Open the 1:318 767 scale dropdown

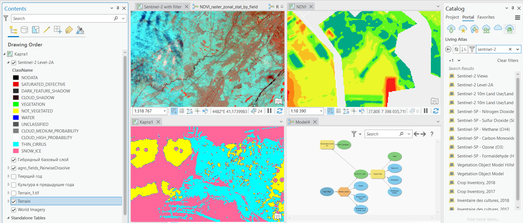164,111
